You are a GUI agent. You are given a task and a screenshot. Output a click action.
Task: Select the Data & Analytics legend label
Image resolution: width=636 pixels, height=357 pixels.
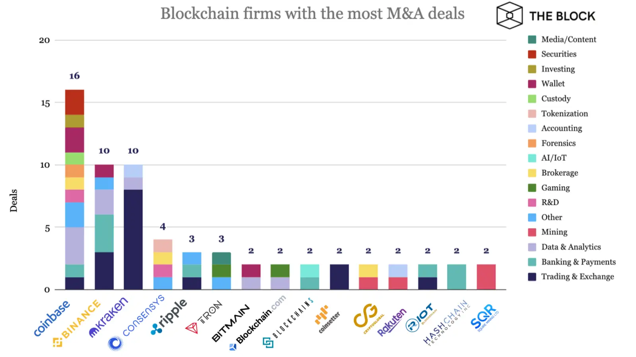click(571, 247)
